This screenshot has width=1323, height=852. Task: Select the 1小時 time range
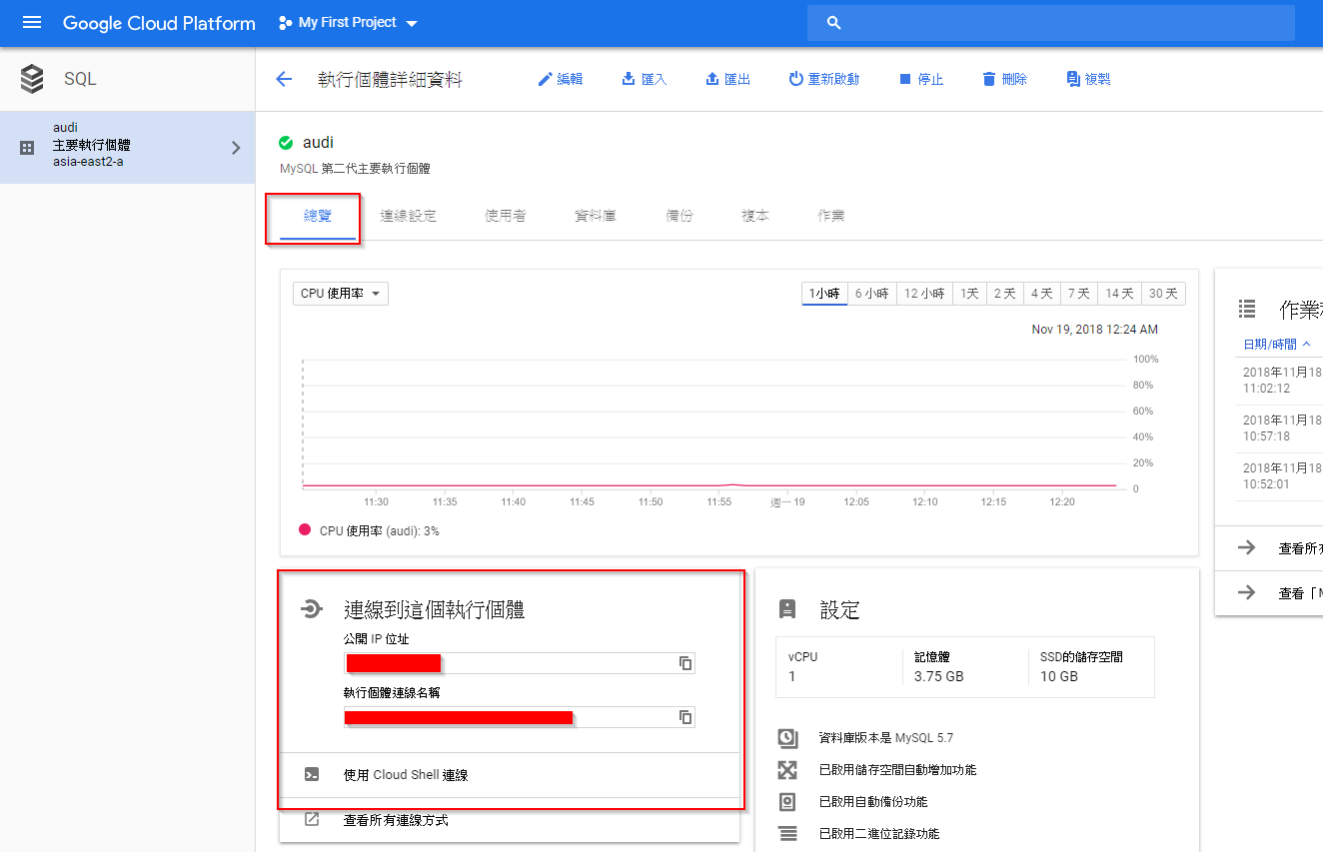(824, 294)
